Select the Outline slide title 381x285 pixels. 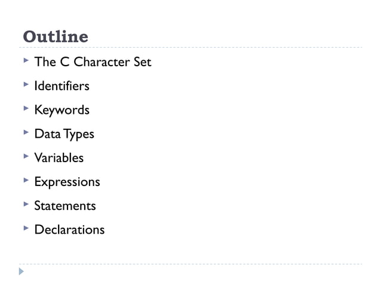coord(56,36)
